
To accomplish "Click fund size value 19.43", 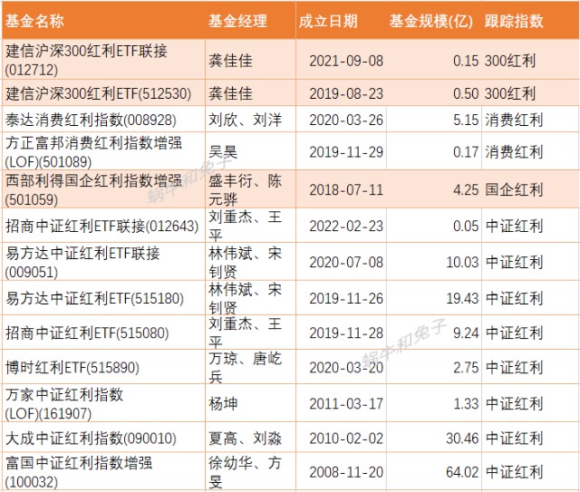I will click(x=463, y=298).
